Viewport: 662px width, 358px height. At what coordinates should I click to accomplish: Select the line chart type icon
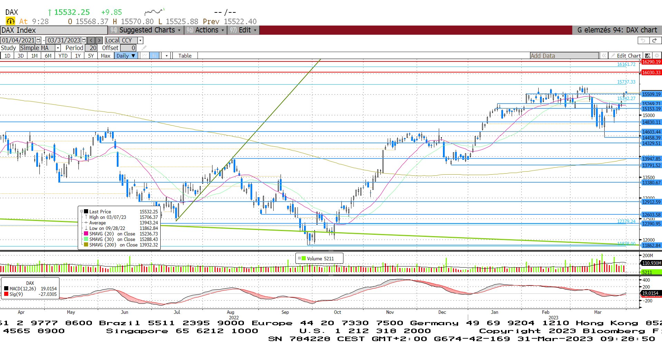point(145,56)
